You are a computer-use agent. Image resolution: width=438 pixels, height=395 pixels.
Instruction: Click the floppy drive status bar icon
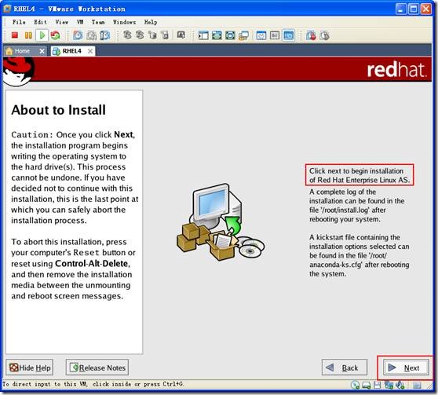377,386
